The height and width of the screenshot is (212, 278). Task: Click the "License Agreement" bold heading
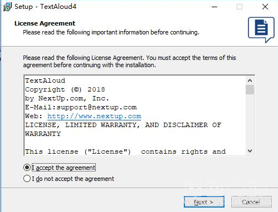coord(45,23)
